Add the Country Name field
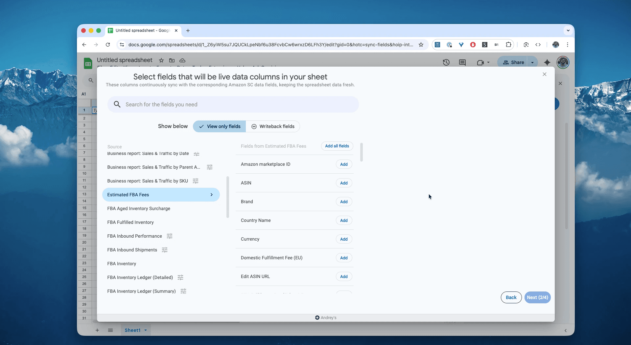 click(344, 221)
